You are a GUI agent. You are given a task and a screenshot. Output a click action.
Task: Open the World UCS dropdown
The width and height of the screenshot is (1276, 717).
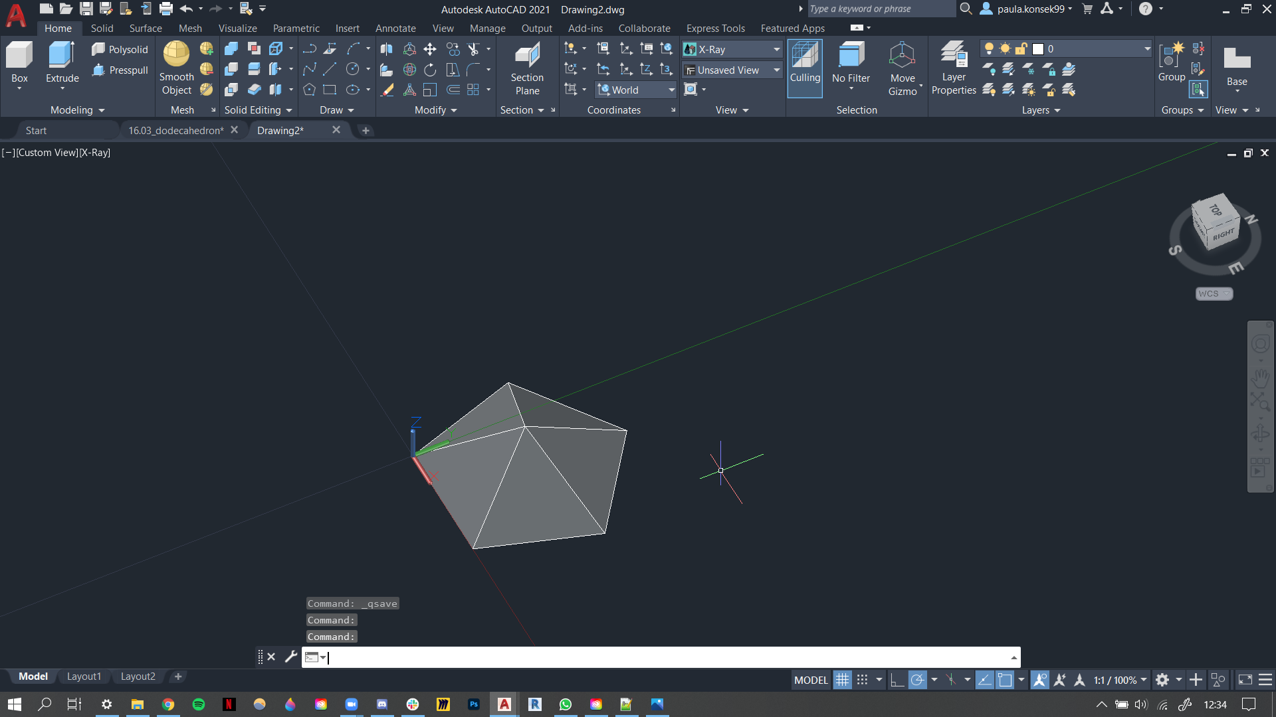[635, 90]
